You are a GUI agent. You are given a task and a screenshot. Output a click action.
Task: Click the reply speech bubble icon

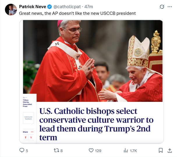point(22,150)
